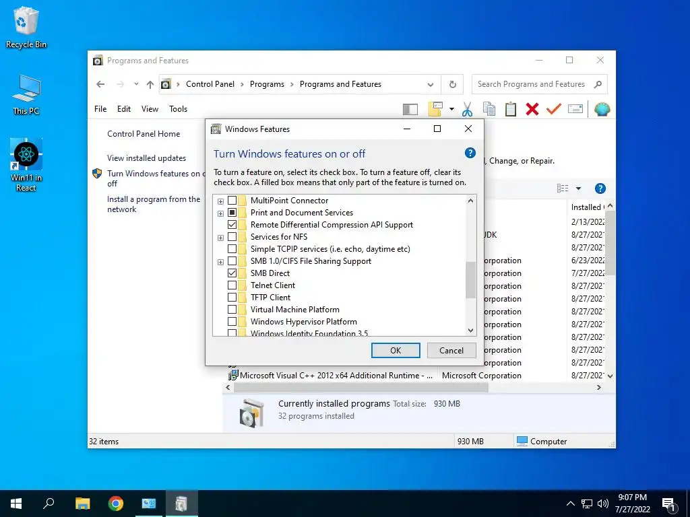The image size is (690, 517).
Task: Select the TFTP Client feature row
Action: [x=270, y=297]
